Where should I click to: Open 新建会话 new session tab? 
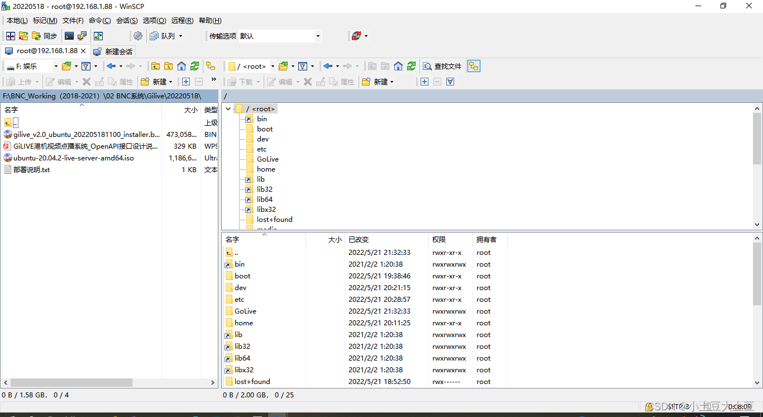pos(113,51)
